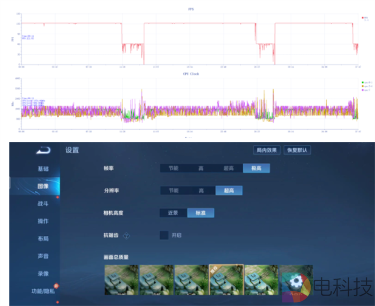The image size is (375, 306).
Task: Select the first picture quality thumbnail
Action: (x=121, y=280)
